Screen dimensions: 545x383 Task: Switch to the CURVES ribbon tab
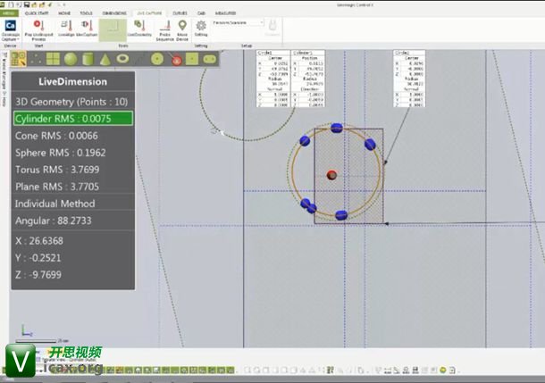[x=179, y=14]
